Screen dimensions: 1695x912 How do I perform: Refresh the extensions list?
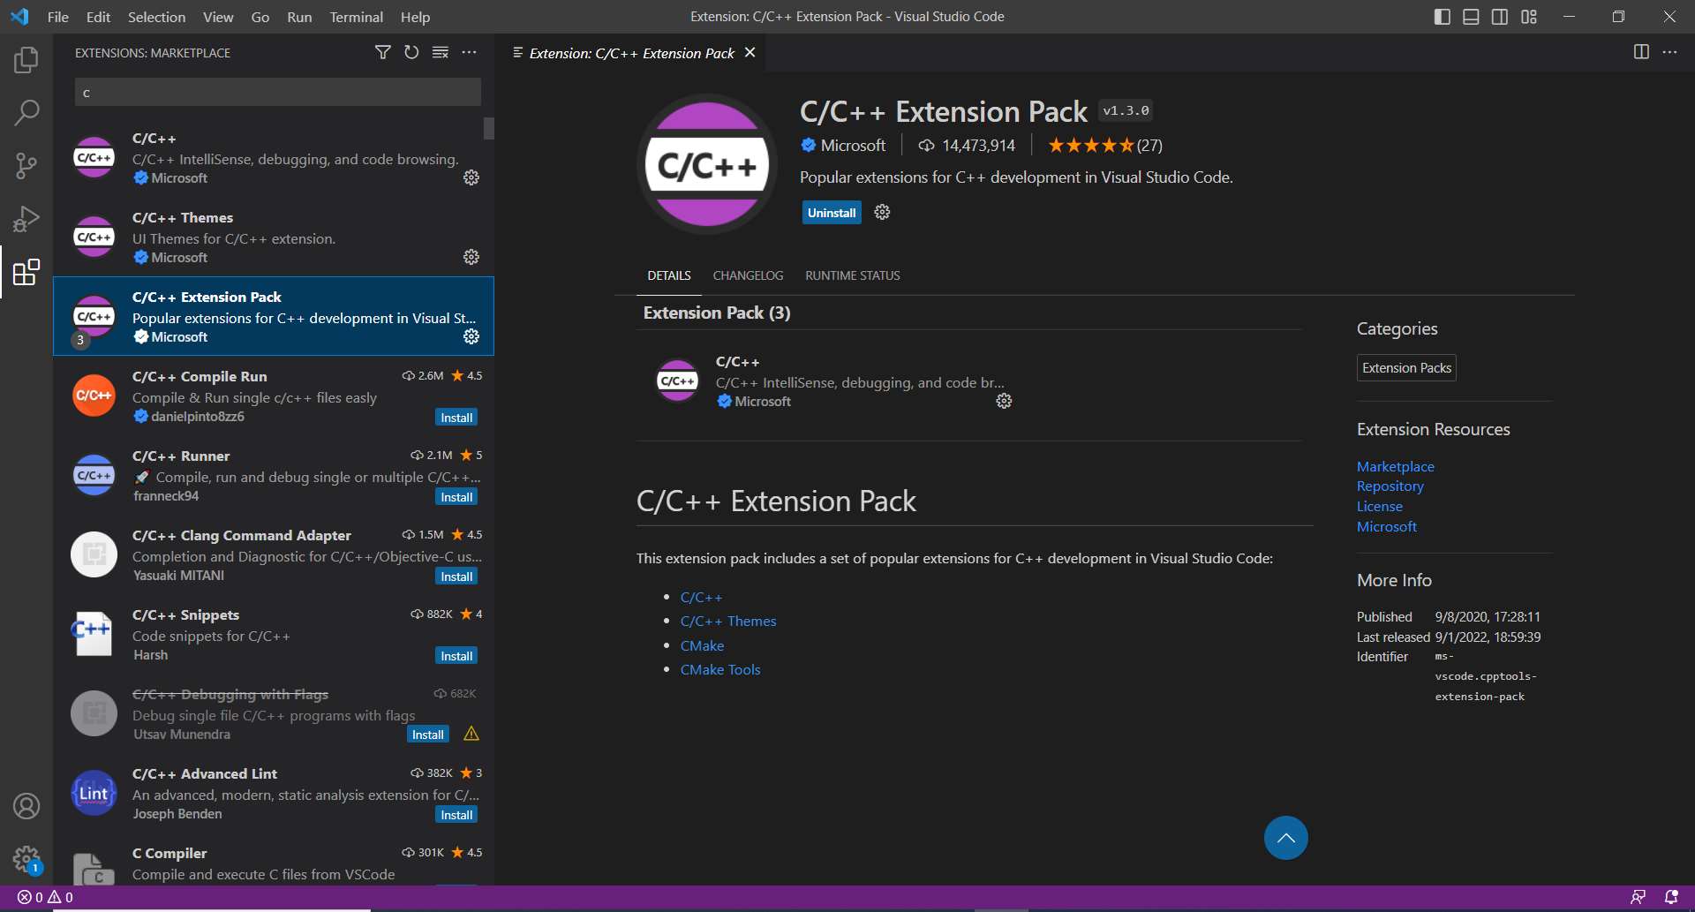pos(411,53)
